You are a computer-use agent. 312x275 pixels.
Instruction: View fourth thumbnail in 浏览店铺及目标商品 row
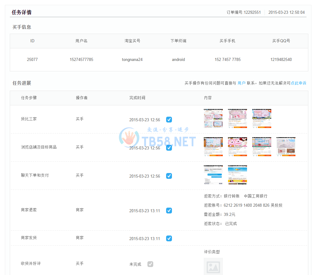click(x=286, y=147)
